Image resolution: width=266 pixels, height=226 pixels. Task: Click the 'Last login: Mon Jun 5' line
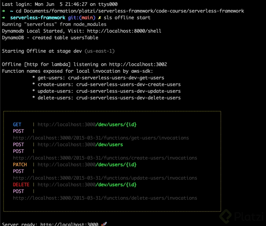pos(60,4)
